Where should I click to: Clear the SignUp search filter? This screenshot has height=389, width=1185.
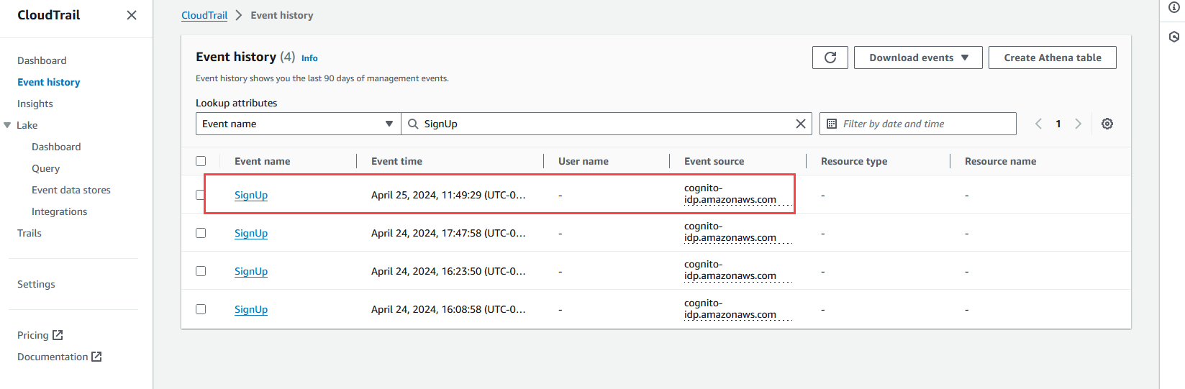800,124
